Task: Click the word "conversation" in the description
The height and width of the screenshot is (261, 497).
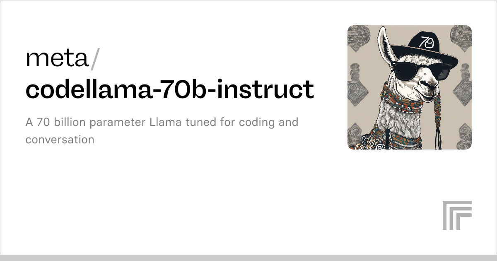Action: pos(60,139)
